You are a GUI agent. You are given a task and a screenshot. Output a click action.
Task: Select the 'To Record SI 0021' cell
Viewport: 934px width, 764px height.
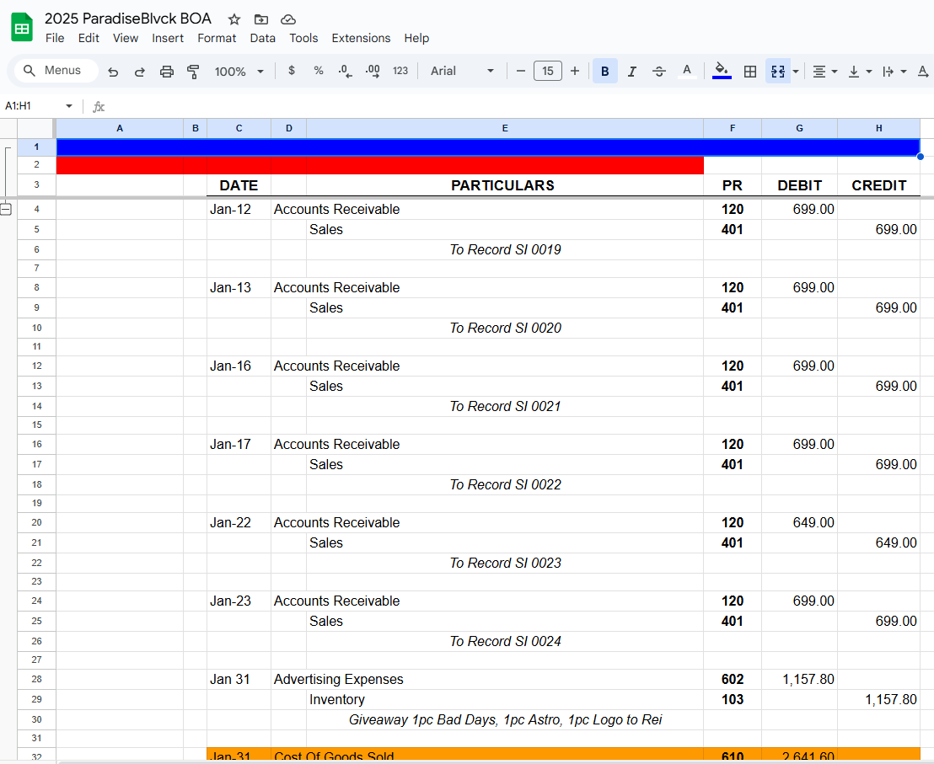[x=505, y=406]
